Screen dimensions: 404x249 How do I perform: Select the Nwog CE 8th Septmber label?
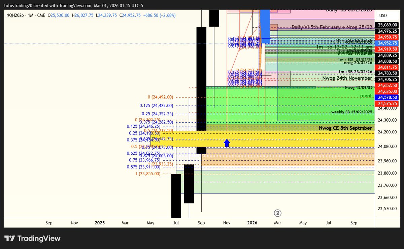(x=345, y=128)
